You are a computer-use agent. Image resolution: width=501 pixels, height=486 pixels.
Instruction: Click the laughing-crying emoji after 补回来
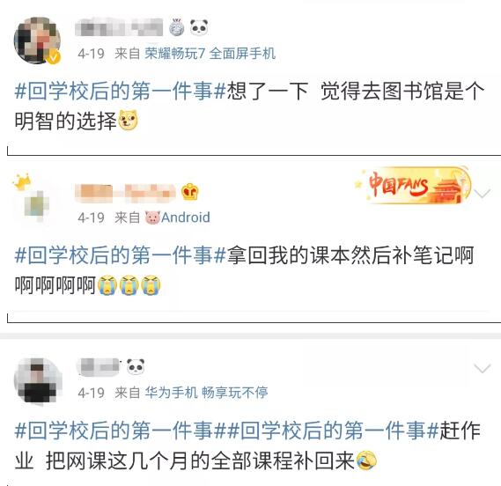pos(366,460)
